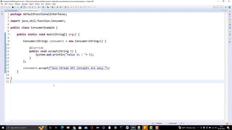
Task: Click the Save toolbar icon
Action: click(x=7, y=7)
